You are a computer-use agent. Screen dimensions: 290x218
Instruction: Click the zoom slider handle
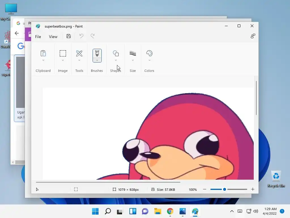click(x=225, y=189)
